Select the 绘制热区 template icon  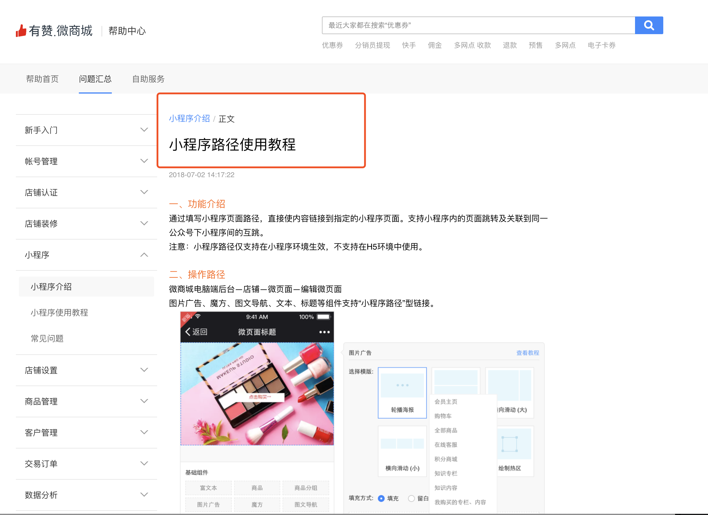pos(509,444)
